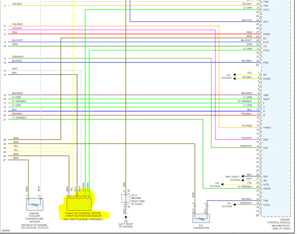Screen dimensions: 297x234
Task: Click the ODMS terminal label
Action: point(267,189)
